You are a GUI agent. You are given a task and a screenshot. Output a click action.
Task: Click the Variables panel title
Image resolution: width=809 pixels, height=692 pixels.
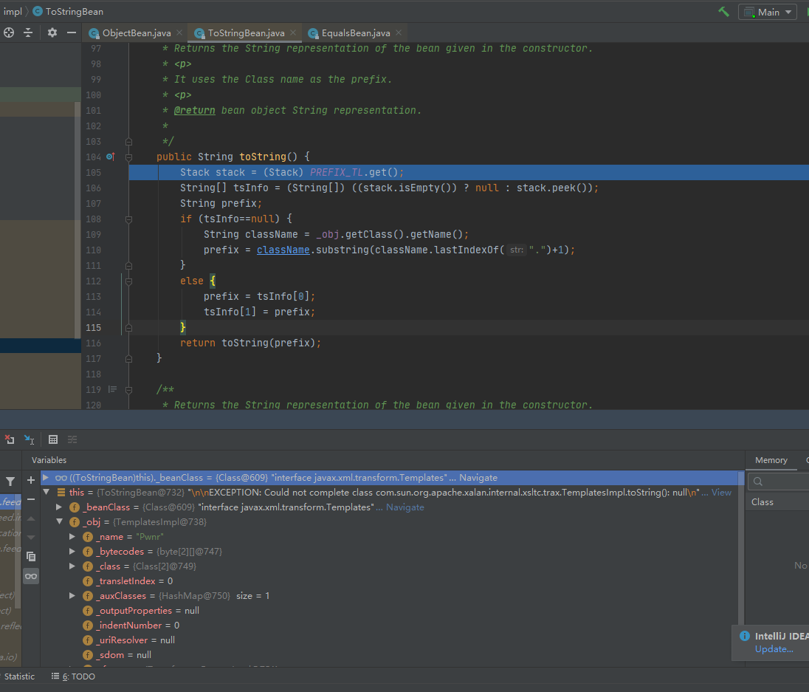click(x=49, y=460)
